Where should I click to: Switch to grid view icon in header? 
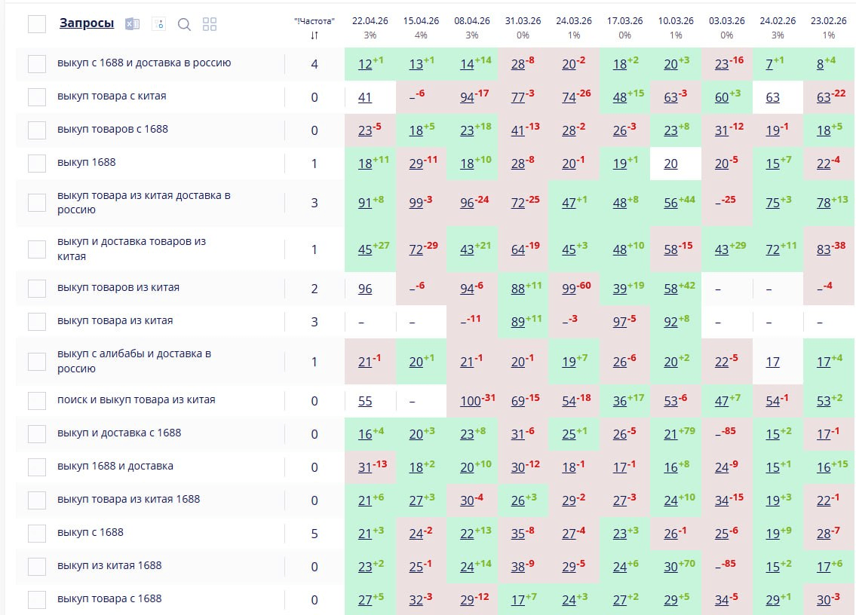pos(210,24)
